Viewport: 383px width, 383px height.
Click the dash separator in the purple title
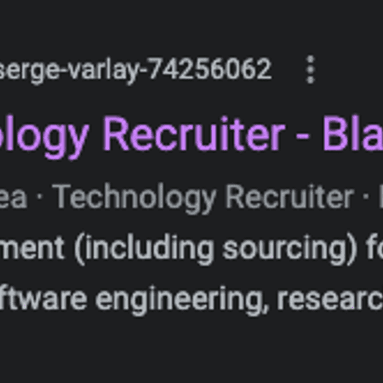303,137
